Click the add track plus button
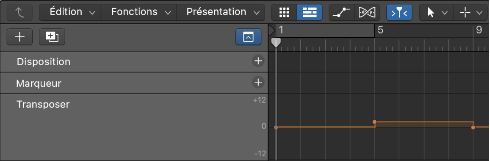This screenshot has width=490, height=161. point(19,37)
